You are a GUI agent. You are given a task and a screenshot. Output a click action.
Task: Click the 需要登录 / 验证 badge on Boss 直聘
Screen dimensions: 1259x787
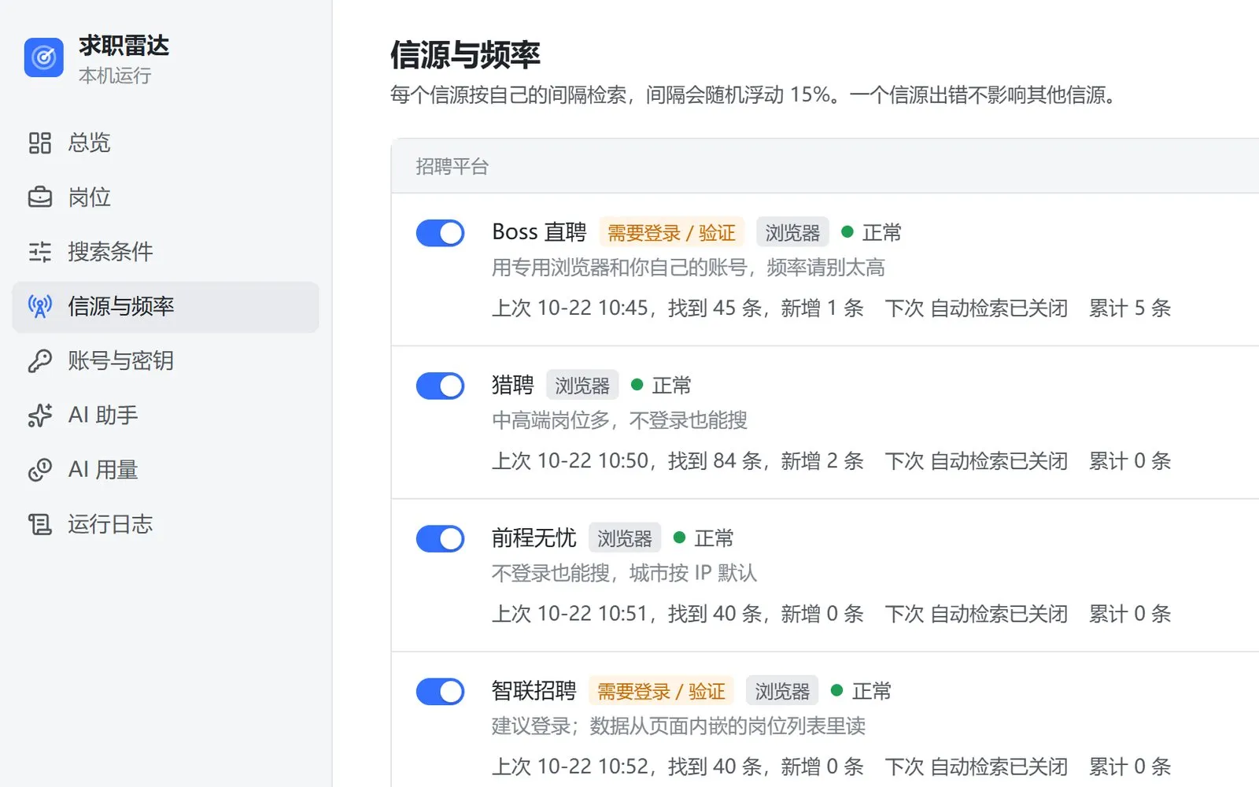(x=671, y=233)
